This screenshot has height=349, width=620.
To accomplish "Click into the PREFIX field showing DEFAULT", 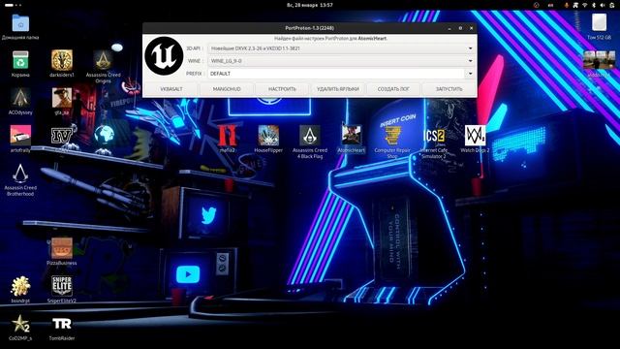I will point(336,74).
